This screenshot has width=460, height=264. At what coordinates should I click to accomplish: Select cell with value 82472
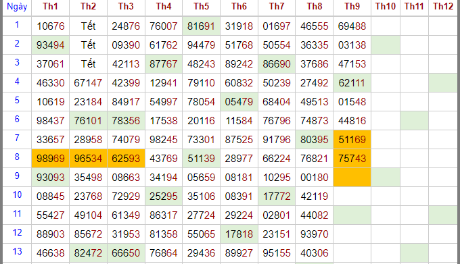[88, 253]
